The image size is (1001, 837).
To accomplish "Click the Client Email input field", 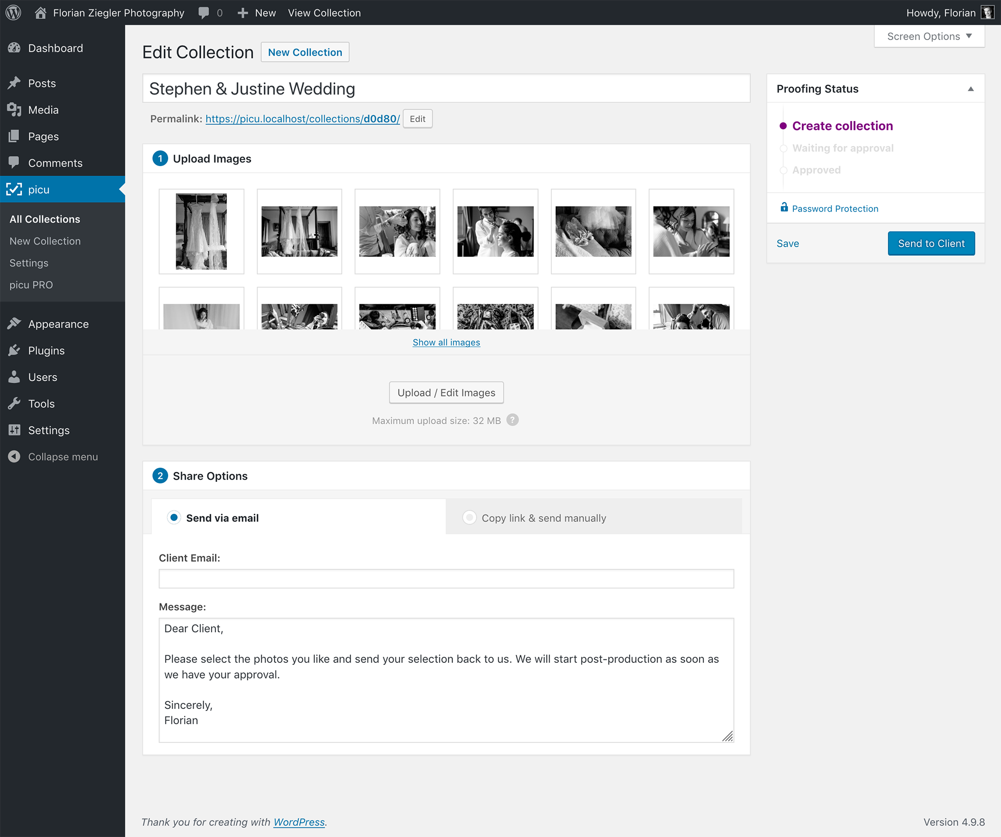I will click(446, 578).
